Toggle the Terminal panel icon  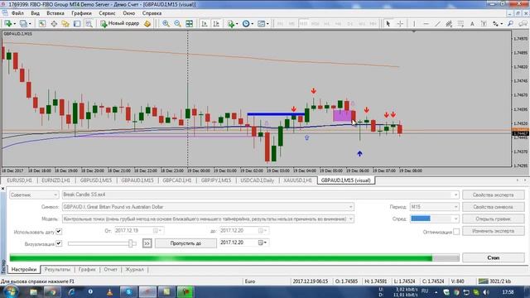[x=77, y=24]
